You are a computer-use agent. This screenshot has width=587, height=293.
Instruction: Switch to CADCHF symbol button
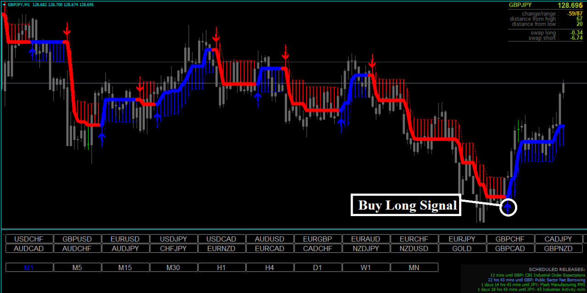[318, 249]
